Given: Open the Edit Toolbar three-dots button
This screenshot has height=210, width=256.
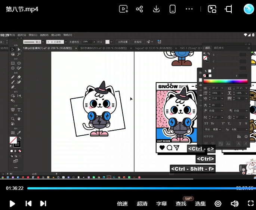Looking at the screenshot, I should click(16, 167).
